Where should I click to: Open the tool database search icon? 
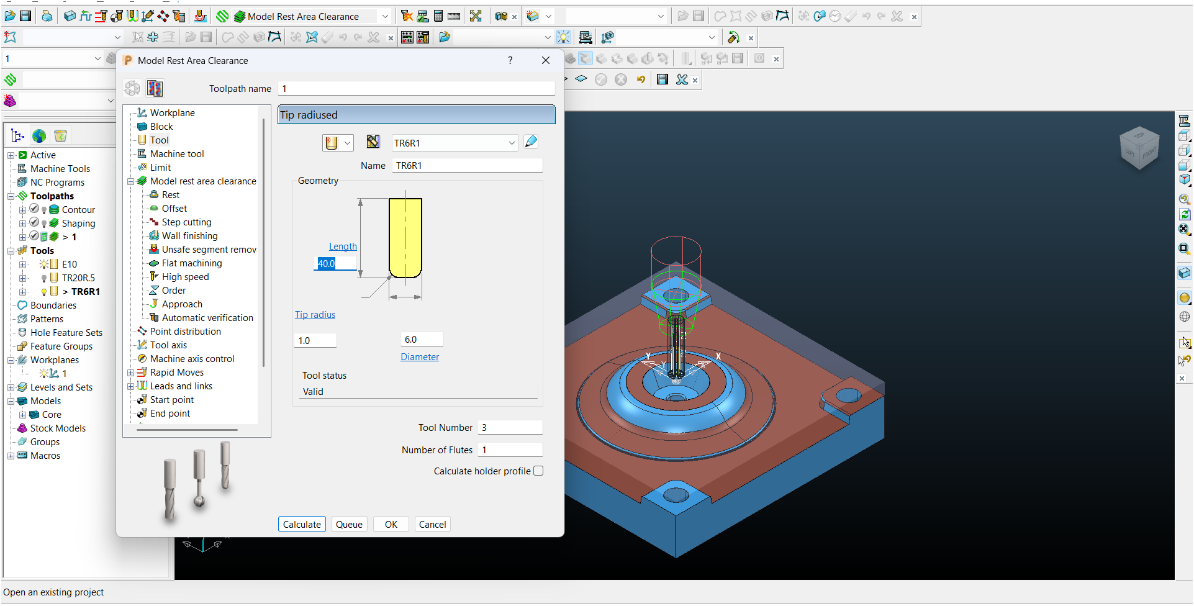tap(373, 142)
